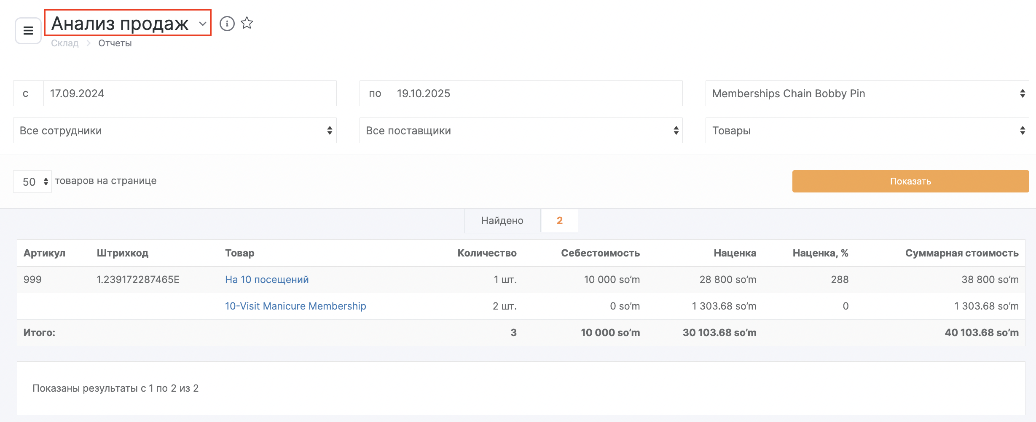This screenshot has width=1036, height=422.
Task: Open Отчеты breadcrumb link
Action: pyautogui.click(x=115, y=43)
